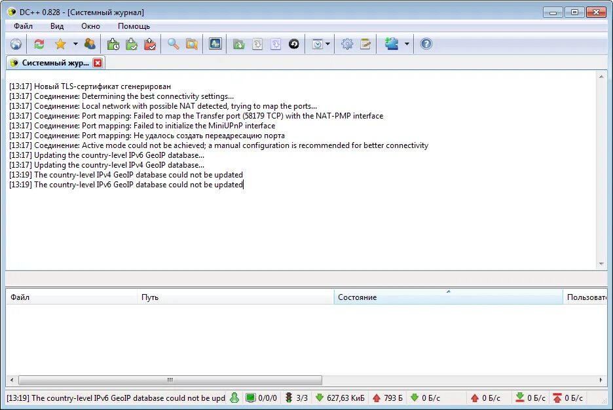Open Settings gear icon
Image resolution: width=613 pixels, height=410 pixels.
[x=346, y=44]
